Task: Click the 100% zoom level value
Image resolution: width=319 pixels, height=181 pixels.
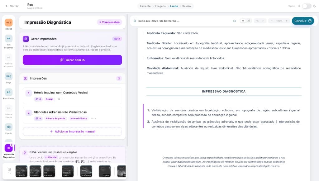Action: click(279, 21)
